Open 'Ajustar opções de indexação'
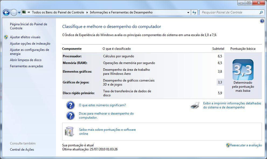 (x=30, y=44)
